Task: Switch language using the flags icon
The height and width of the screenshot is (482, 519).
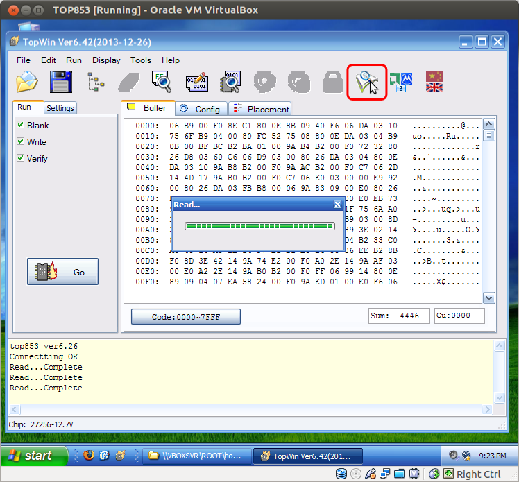Action: (x=434, y=82)
